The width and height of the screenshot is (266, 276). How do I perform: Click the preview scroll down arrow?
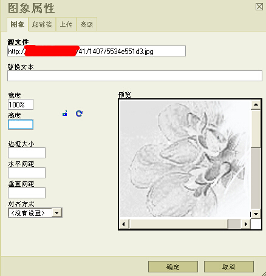pos(256,214)
